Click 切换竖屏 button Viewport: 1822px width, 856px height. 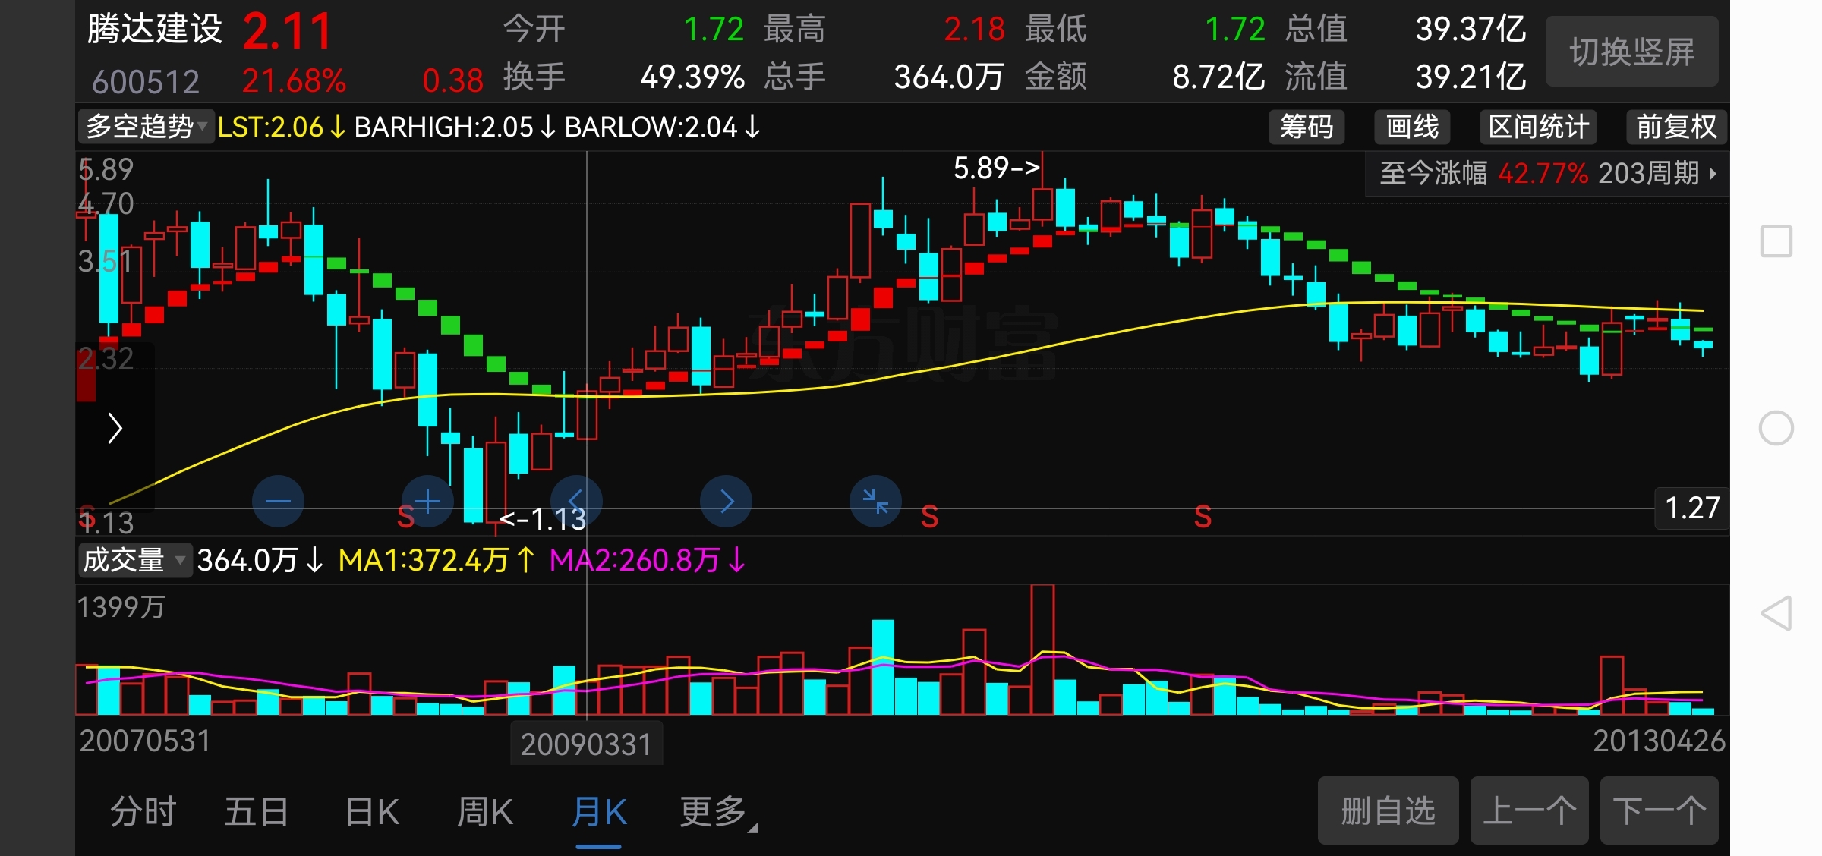[1631, 52]
